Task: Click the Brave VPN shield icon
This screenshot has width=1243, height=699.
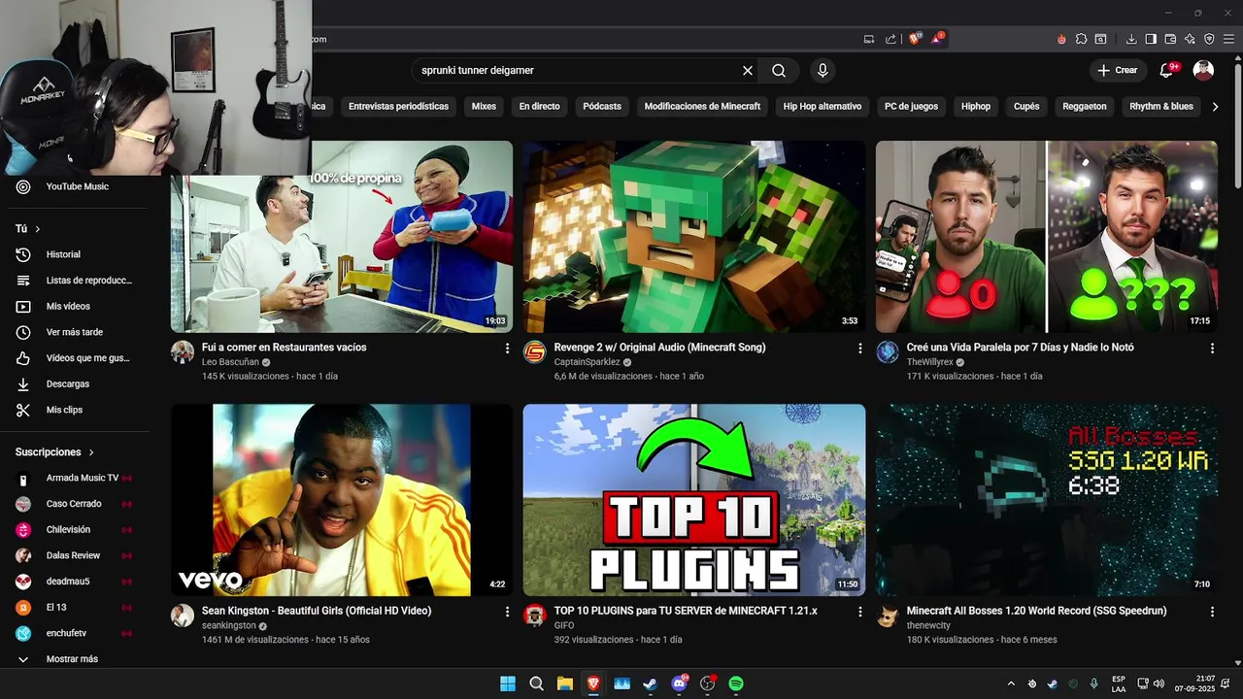Action: [x=1209, y=39]
